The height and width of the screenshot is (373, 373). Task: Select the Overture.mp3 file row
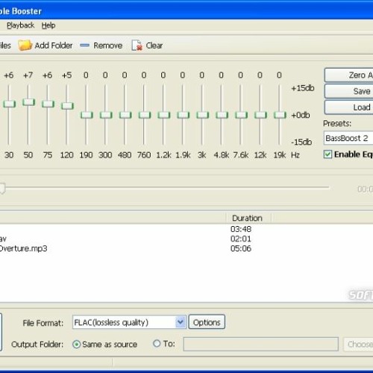(x=186, y=248)
